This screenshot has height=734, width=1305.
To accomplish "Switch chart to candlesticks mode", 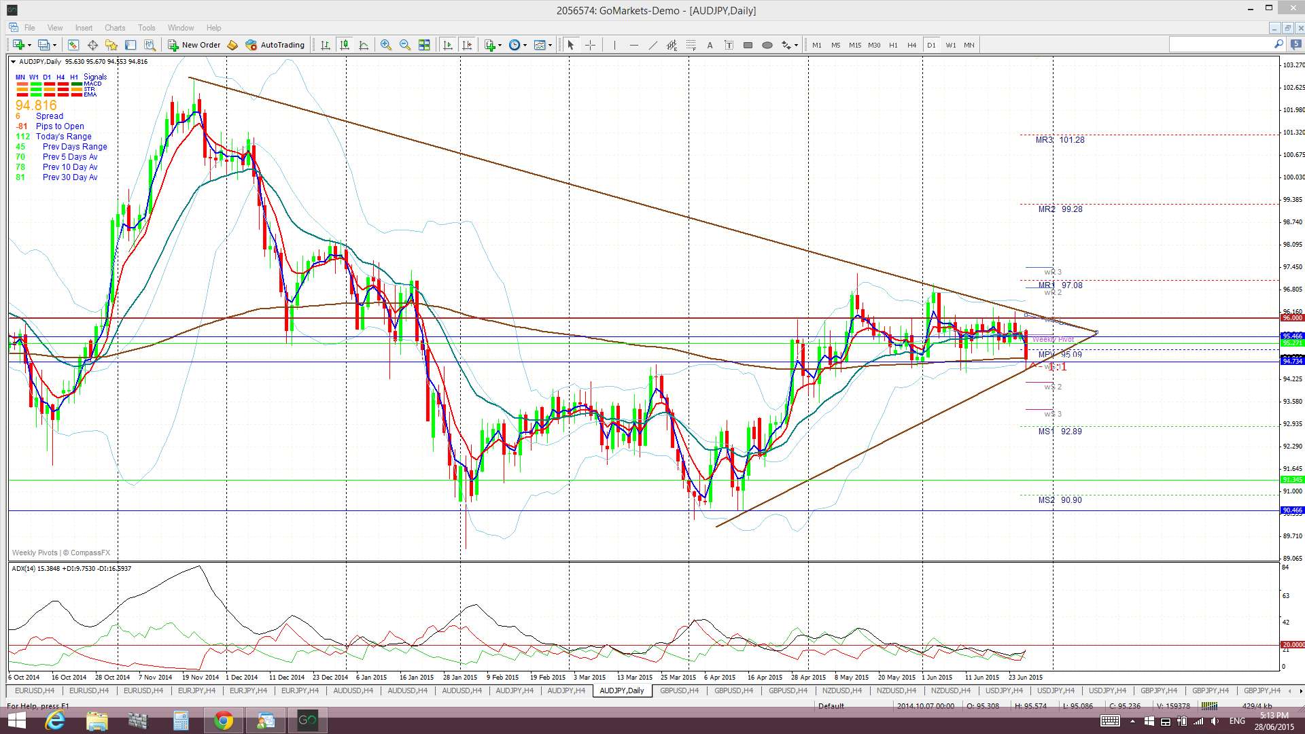I will [x=345, y=45].
